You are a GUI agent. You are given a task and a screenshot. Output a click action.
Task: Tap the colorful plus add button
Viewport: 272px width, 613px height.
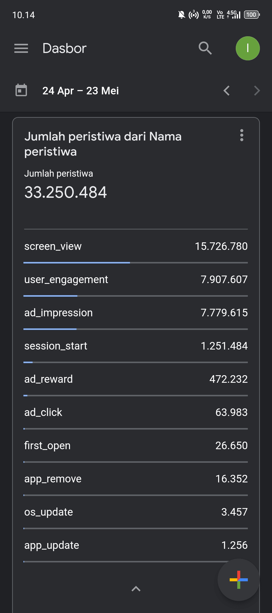pos(239,580)
